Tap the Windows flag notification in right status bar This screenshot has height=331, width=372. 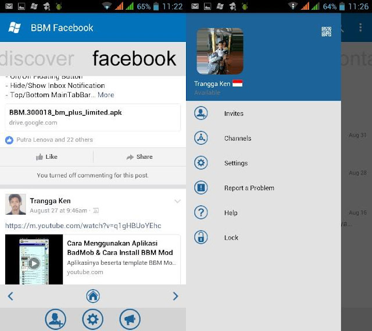point(220,6)
